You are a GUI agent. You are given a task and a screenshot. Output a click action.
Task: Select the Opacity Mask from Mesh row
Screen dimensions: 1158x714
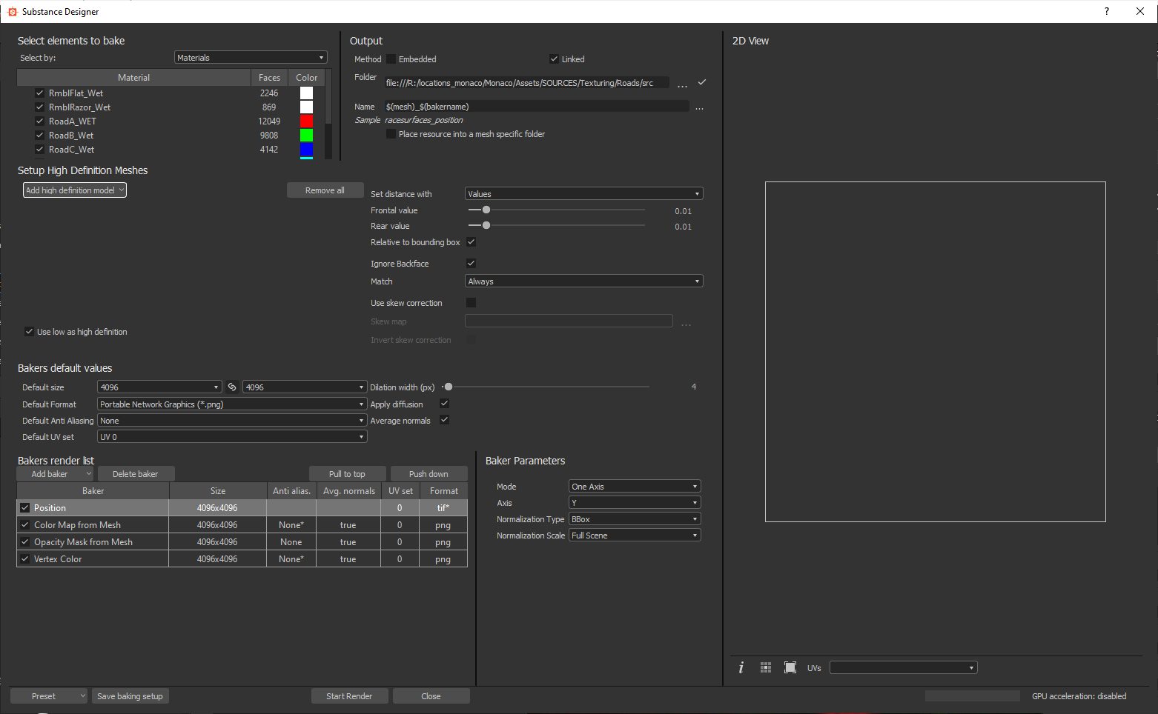pyautogui.click(x=242, y=542)
